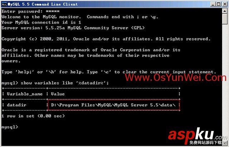Image resolution: width=229 pixels, height=147 pixels.
Task: Click the datadir variable name cell
Action: pos(17,105)
